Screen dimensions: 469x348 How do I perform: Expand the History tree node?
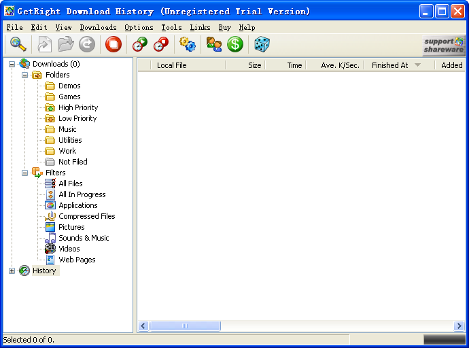coord(12,271)
